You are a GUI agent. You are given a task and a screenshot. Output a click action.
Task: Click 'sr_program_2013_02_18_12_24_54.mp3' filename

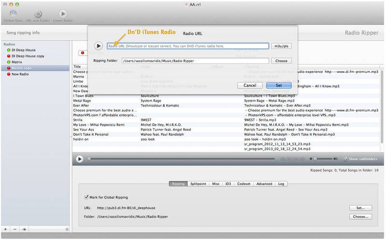[277, 149]
